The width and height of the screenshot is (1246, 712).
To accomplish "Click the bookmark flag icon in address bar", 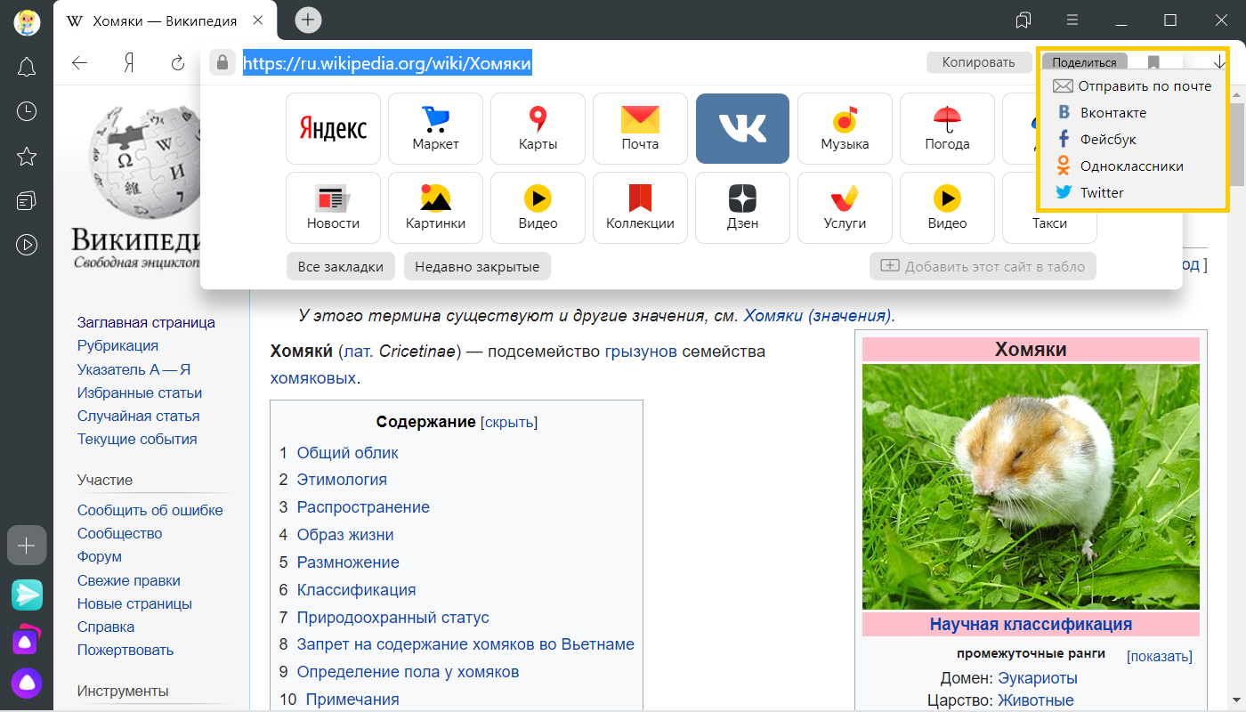I will coord(1153,62).
